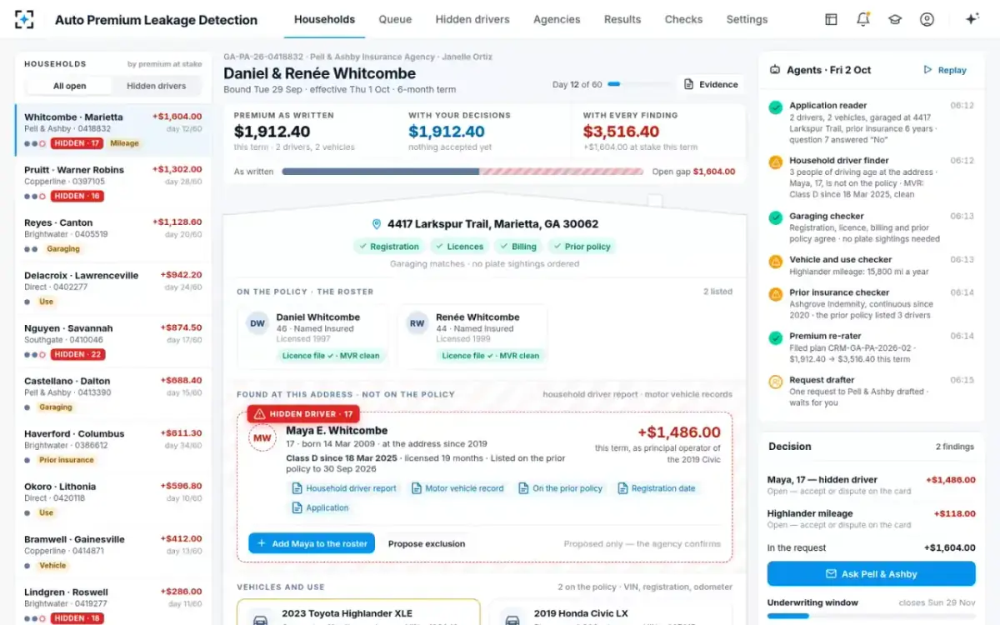The width and height of the screenshot is (1000, 625).
Task: Select the Haverford · Columbus household
Action: tap(113, 447)
